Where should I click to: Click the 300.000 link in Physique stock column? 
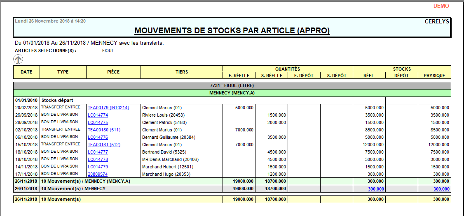(441, 189)
